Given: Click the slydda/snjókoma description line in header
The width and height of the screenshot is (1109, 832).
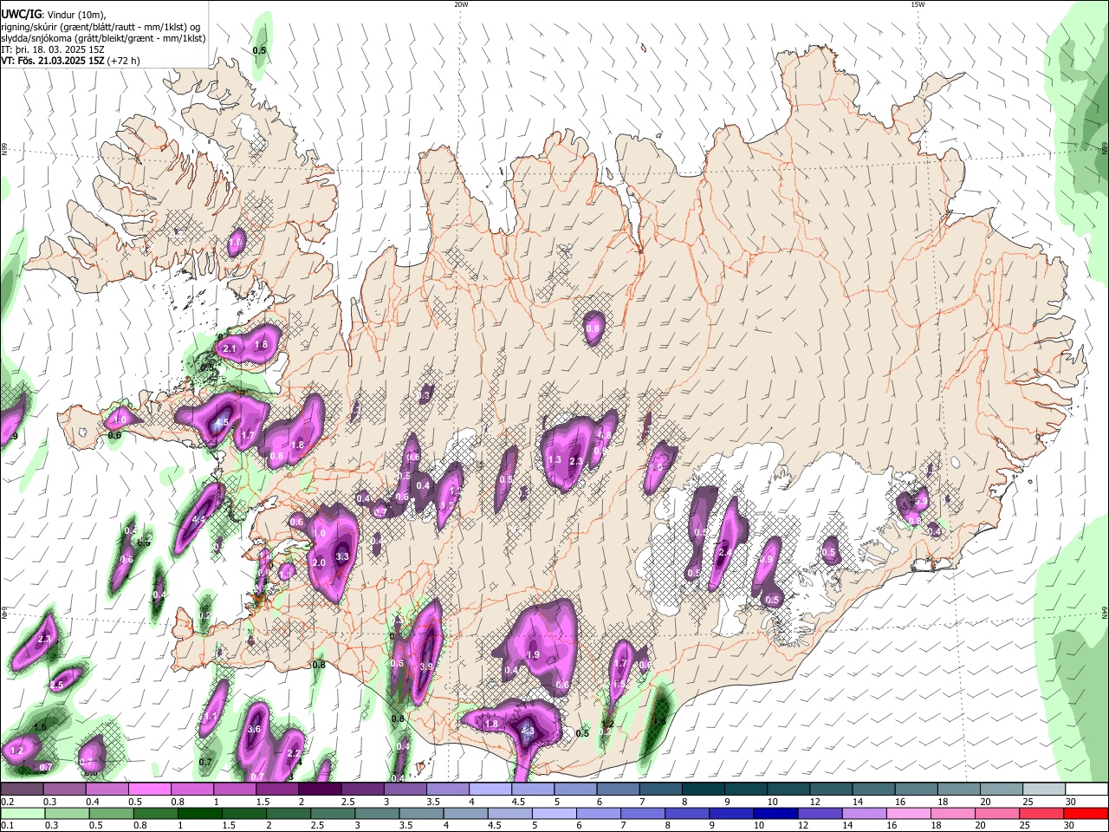Looking at the screenshot, I should [103, 38].
